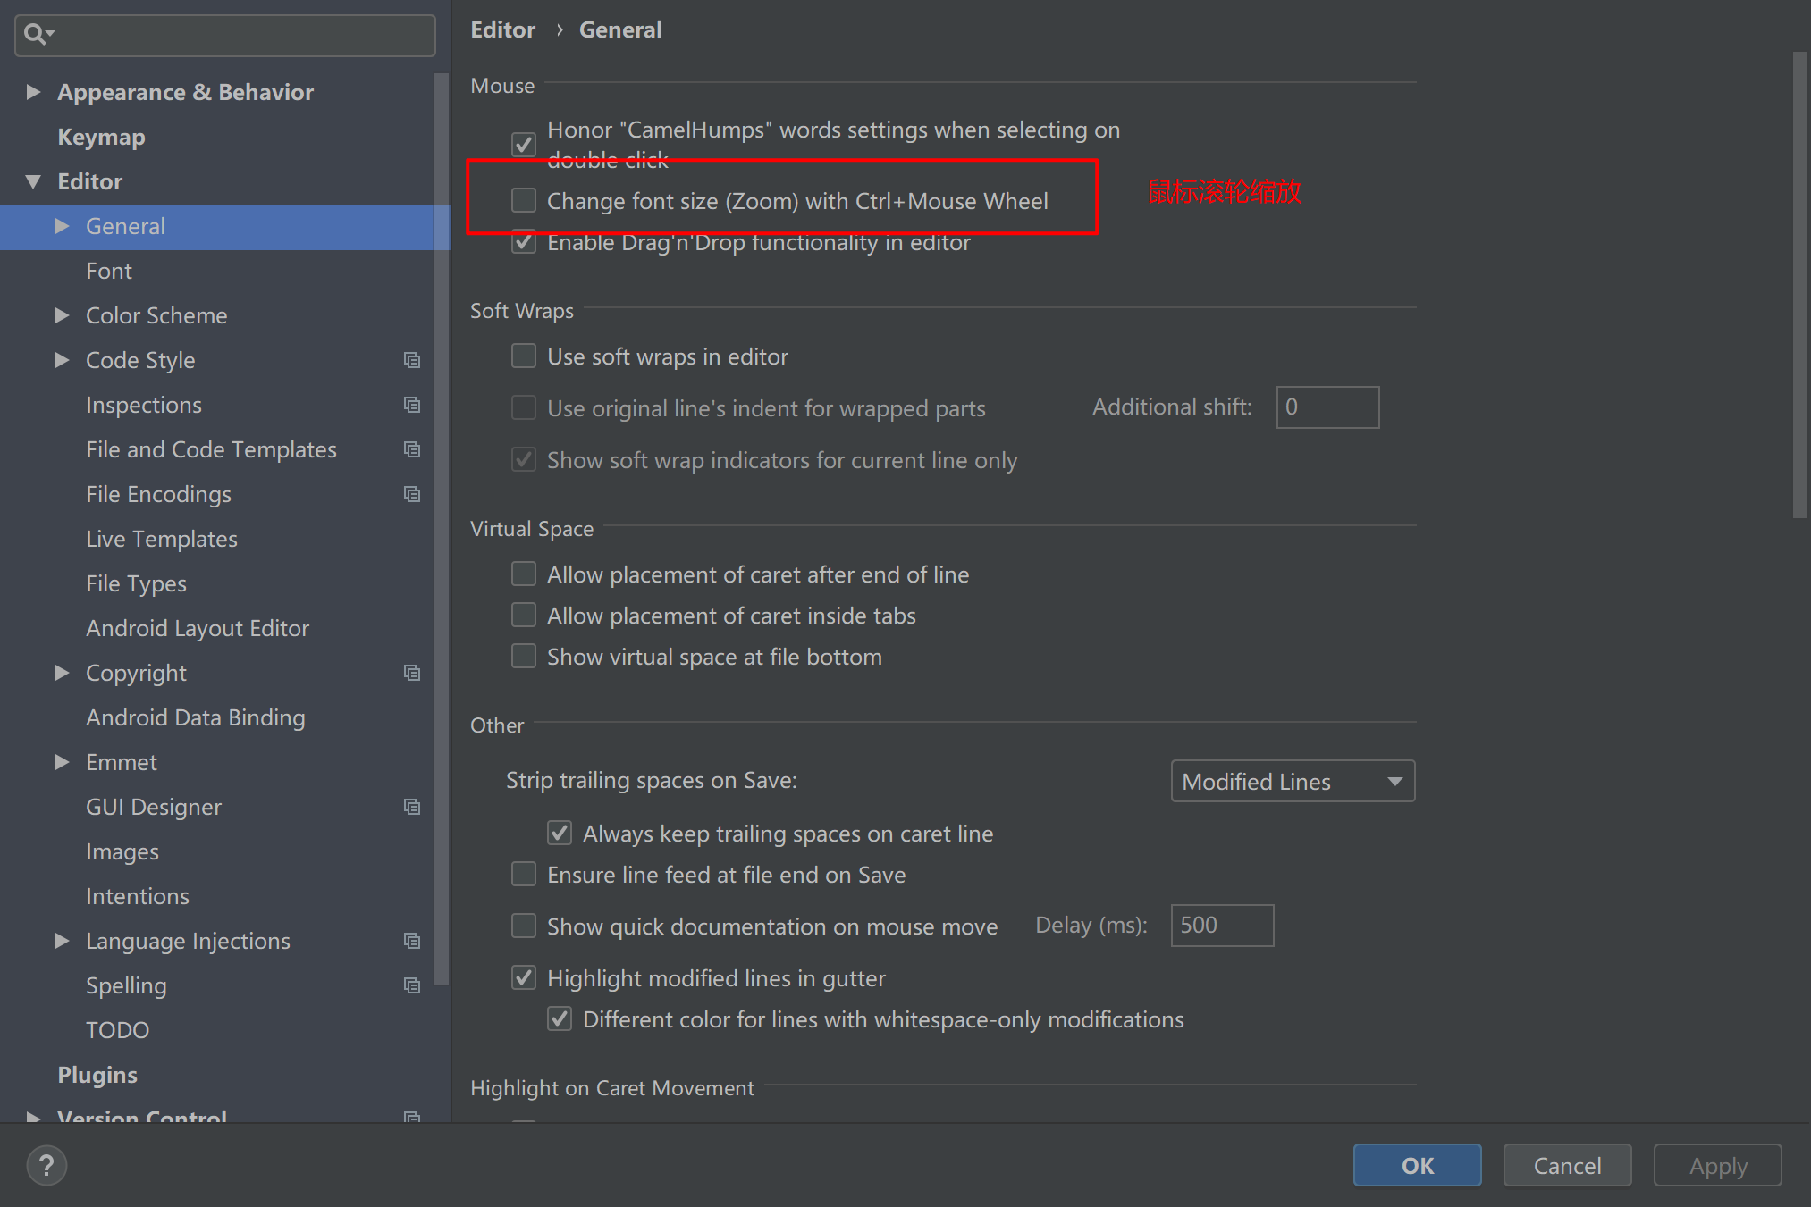Expand the Color Scheme node
1811x1207 pixels.
(x=62, y=315)
